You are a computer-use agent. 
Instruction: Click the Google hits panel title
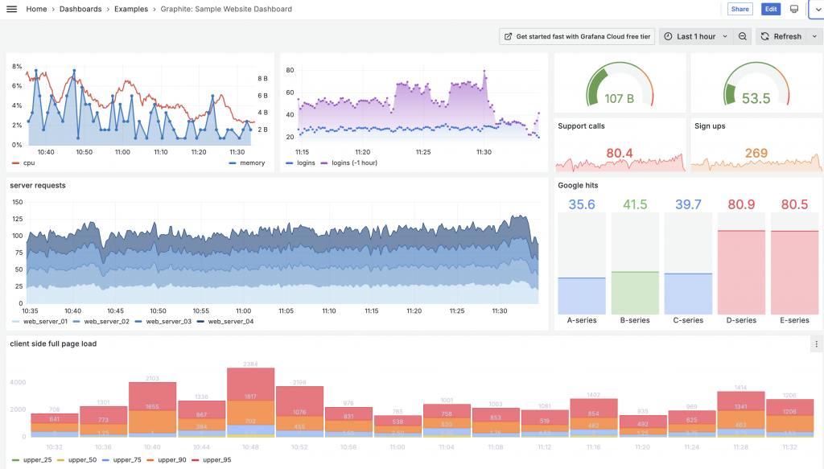pyautogui.click(x=578, y=185)
